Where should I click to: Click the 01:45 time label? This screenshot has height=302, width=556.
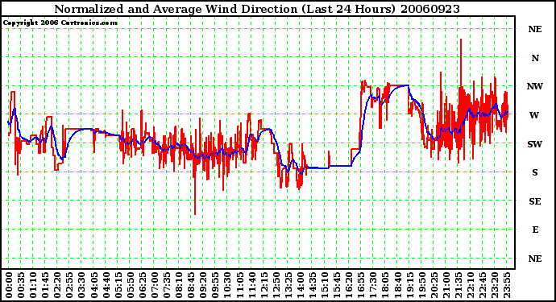point(45,285)
